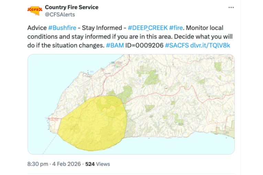This screenshot has width=263, height=175.
Task: Open the Country Fire Service profile name
Action: [72, 7]
